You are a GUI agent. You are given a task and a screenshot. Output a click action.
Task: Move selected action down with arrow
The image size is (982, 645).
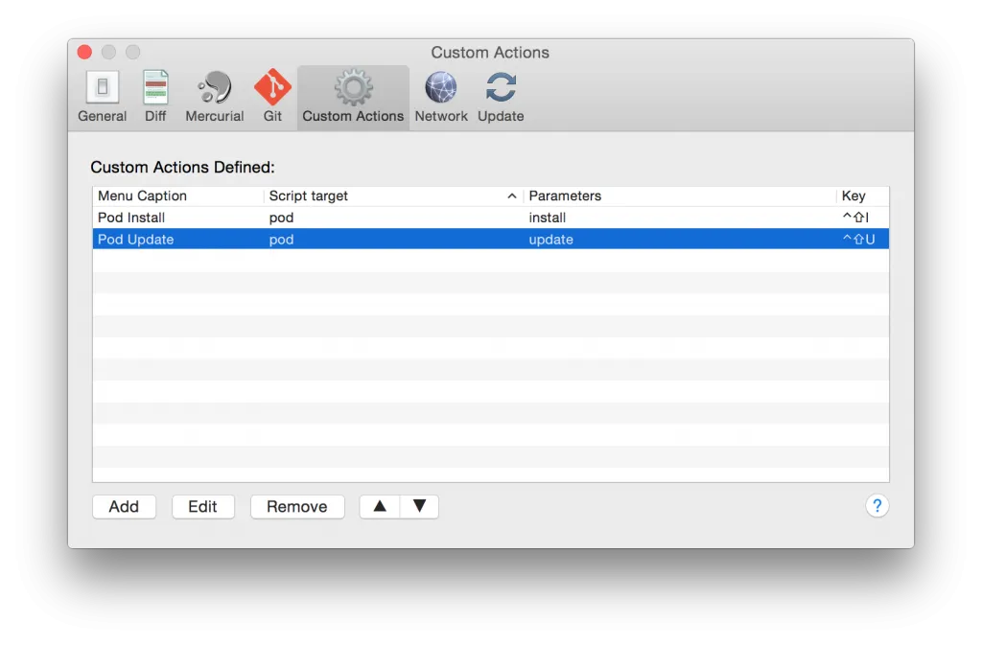pyautogui.click(x=419, y=506)
